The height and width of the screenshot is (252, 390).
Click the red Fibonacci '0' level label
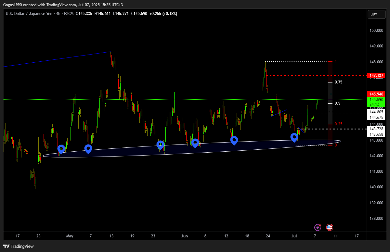tap(336, 145)
